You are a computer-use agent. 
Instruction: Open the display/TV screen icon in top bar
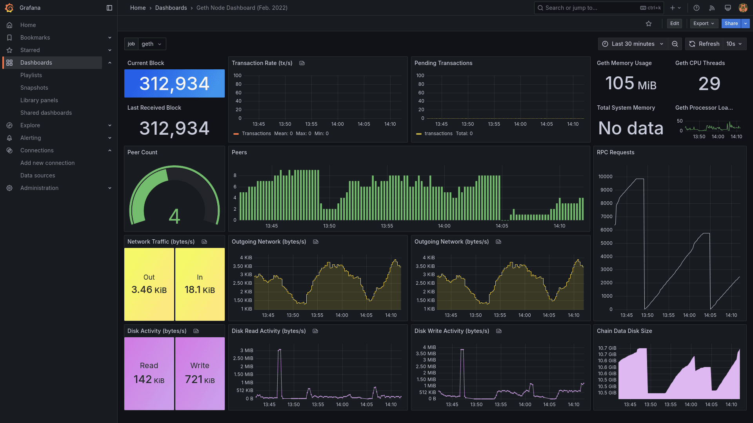pyautogui.click(x=728, y=8)
